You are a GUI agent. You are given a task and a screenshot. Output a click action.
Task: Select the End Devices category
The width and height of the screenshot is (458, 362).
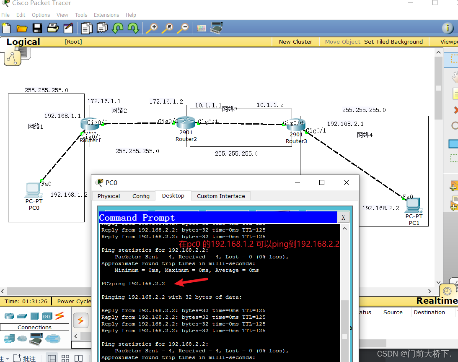(x=9, y=339)
